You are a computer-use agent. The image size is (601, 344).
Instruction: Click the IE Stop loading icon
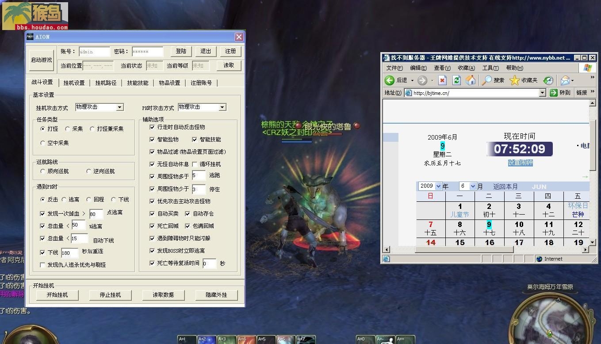coord(442,80)
